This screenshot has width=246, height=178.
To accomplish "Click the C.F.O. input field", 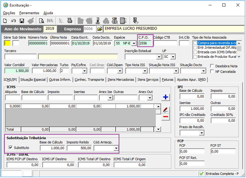I will pyautogui.click(x=145, y=43).
